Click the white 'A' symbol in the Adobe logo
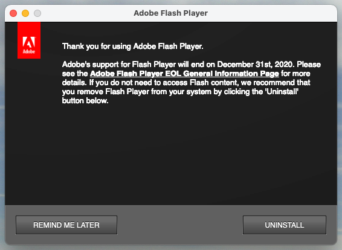Viewport: 342px width, 250px height. (x=29, y=42)
